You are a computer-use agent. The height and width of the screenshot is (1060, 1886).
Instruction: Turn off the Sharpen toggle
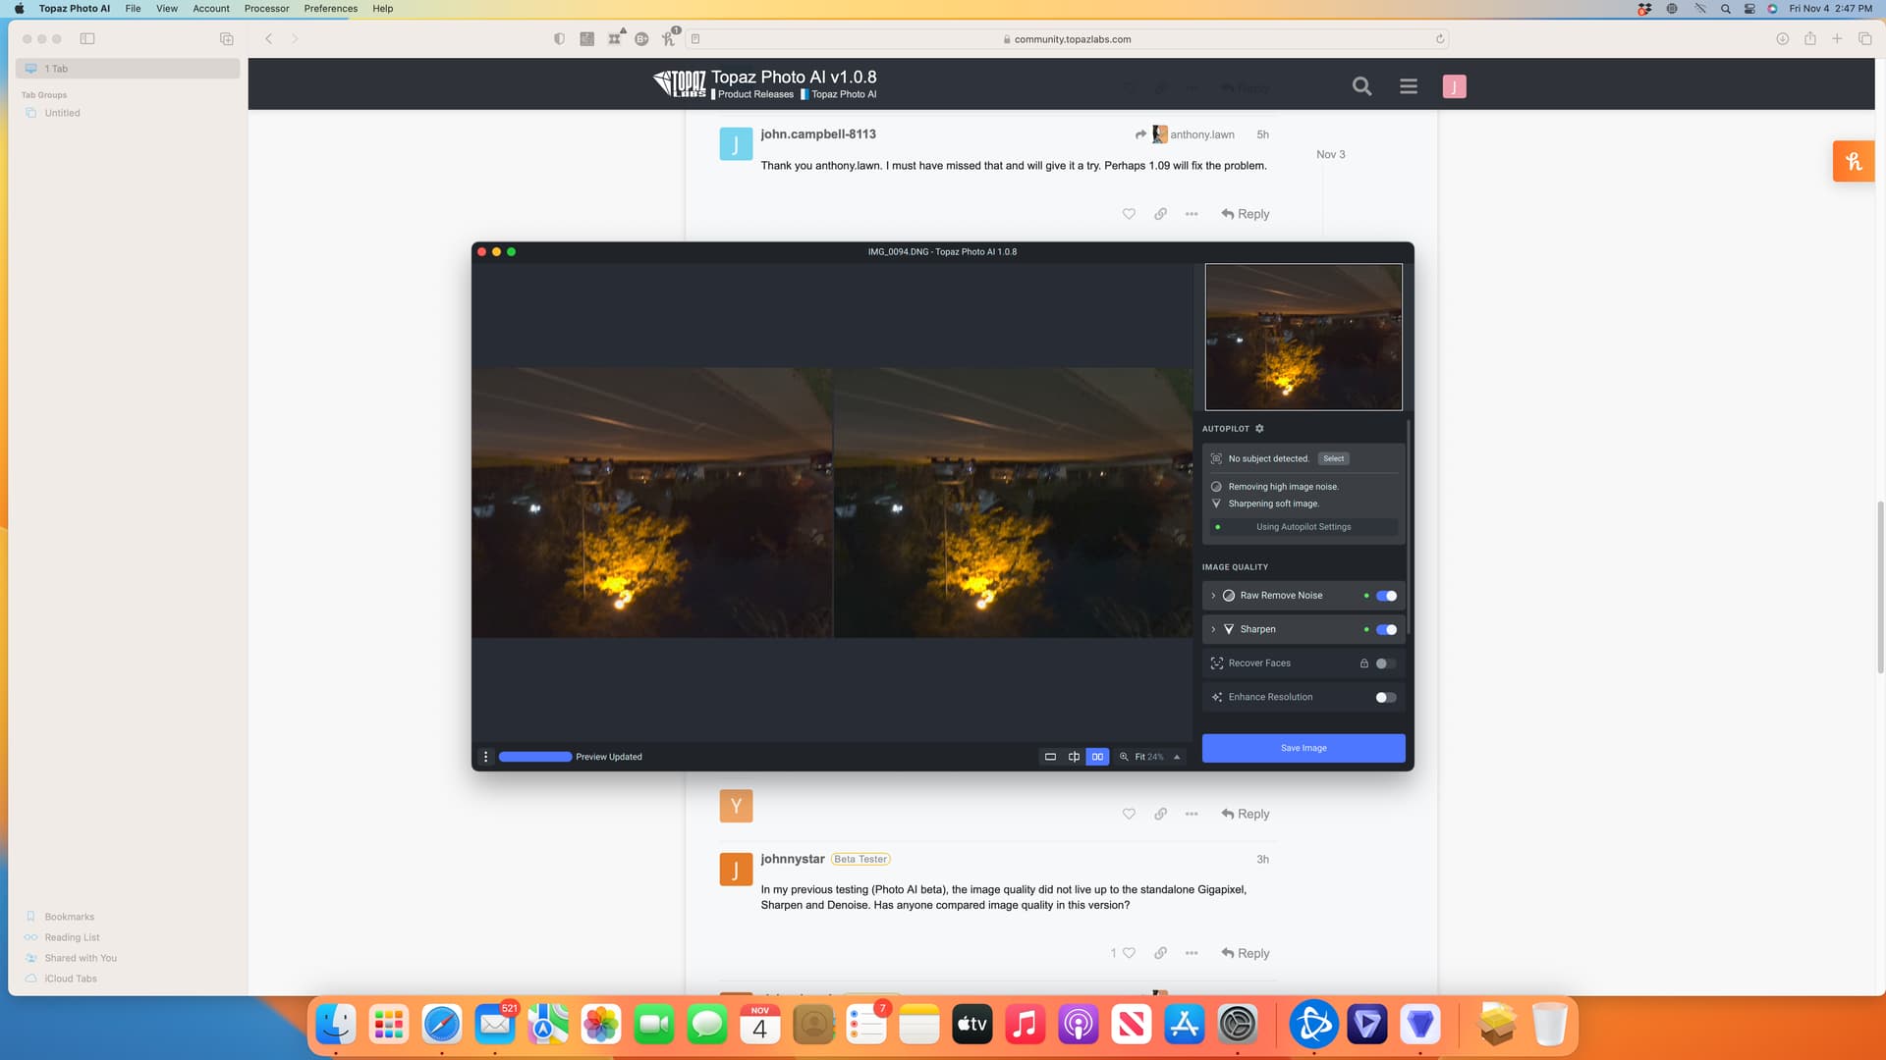(1386, 629)
